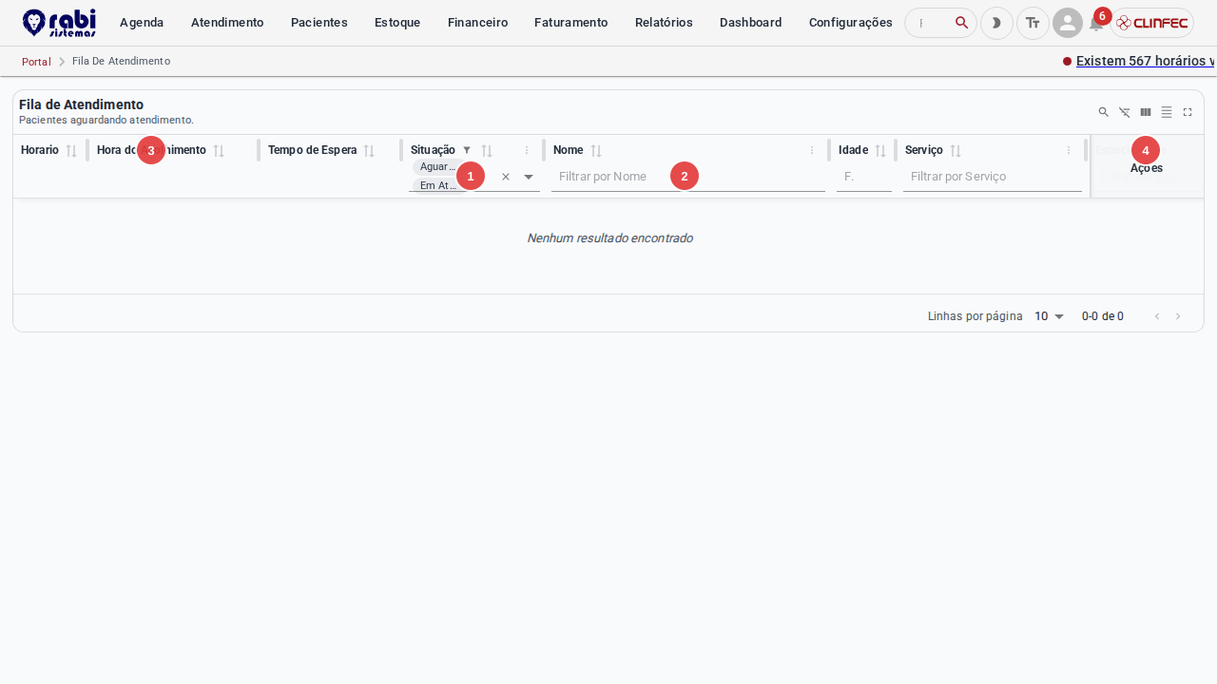
Task: Click the red search icon in top bar
Action: click(962, 23)
